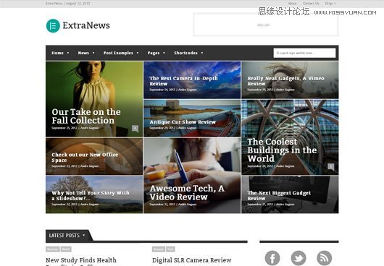Expand the Shortcodes dropdown arrow

click(x=202, y=53)
